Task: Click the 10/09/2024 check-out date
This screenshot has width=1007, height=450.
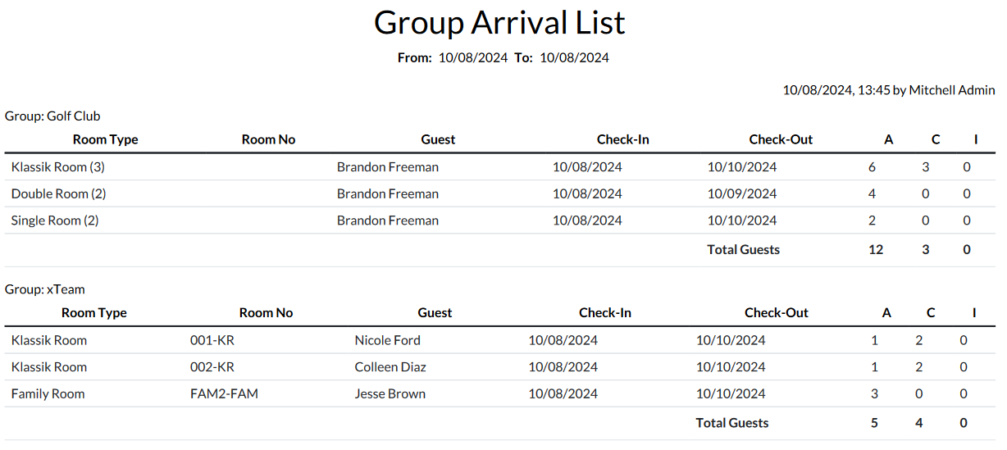Action: [x=741, y=194]
